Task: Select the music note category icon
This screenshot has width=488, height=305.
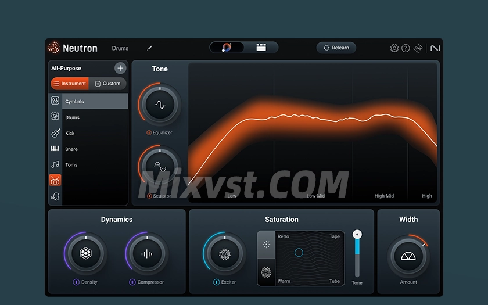Action: click(55, 164)
